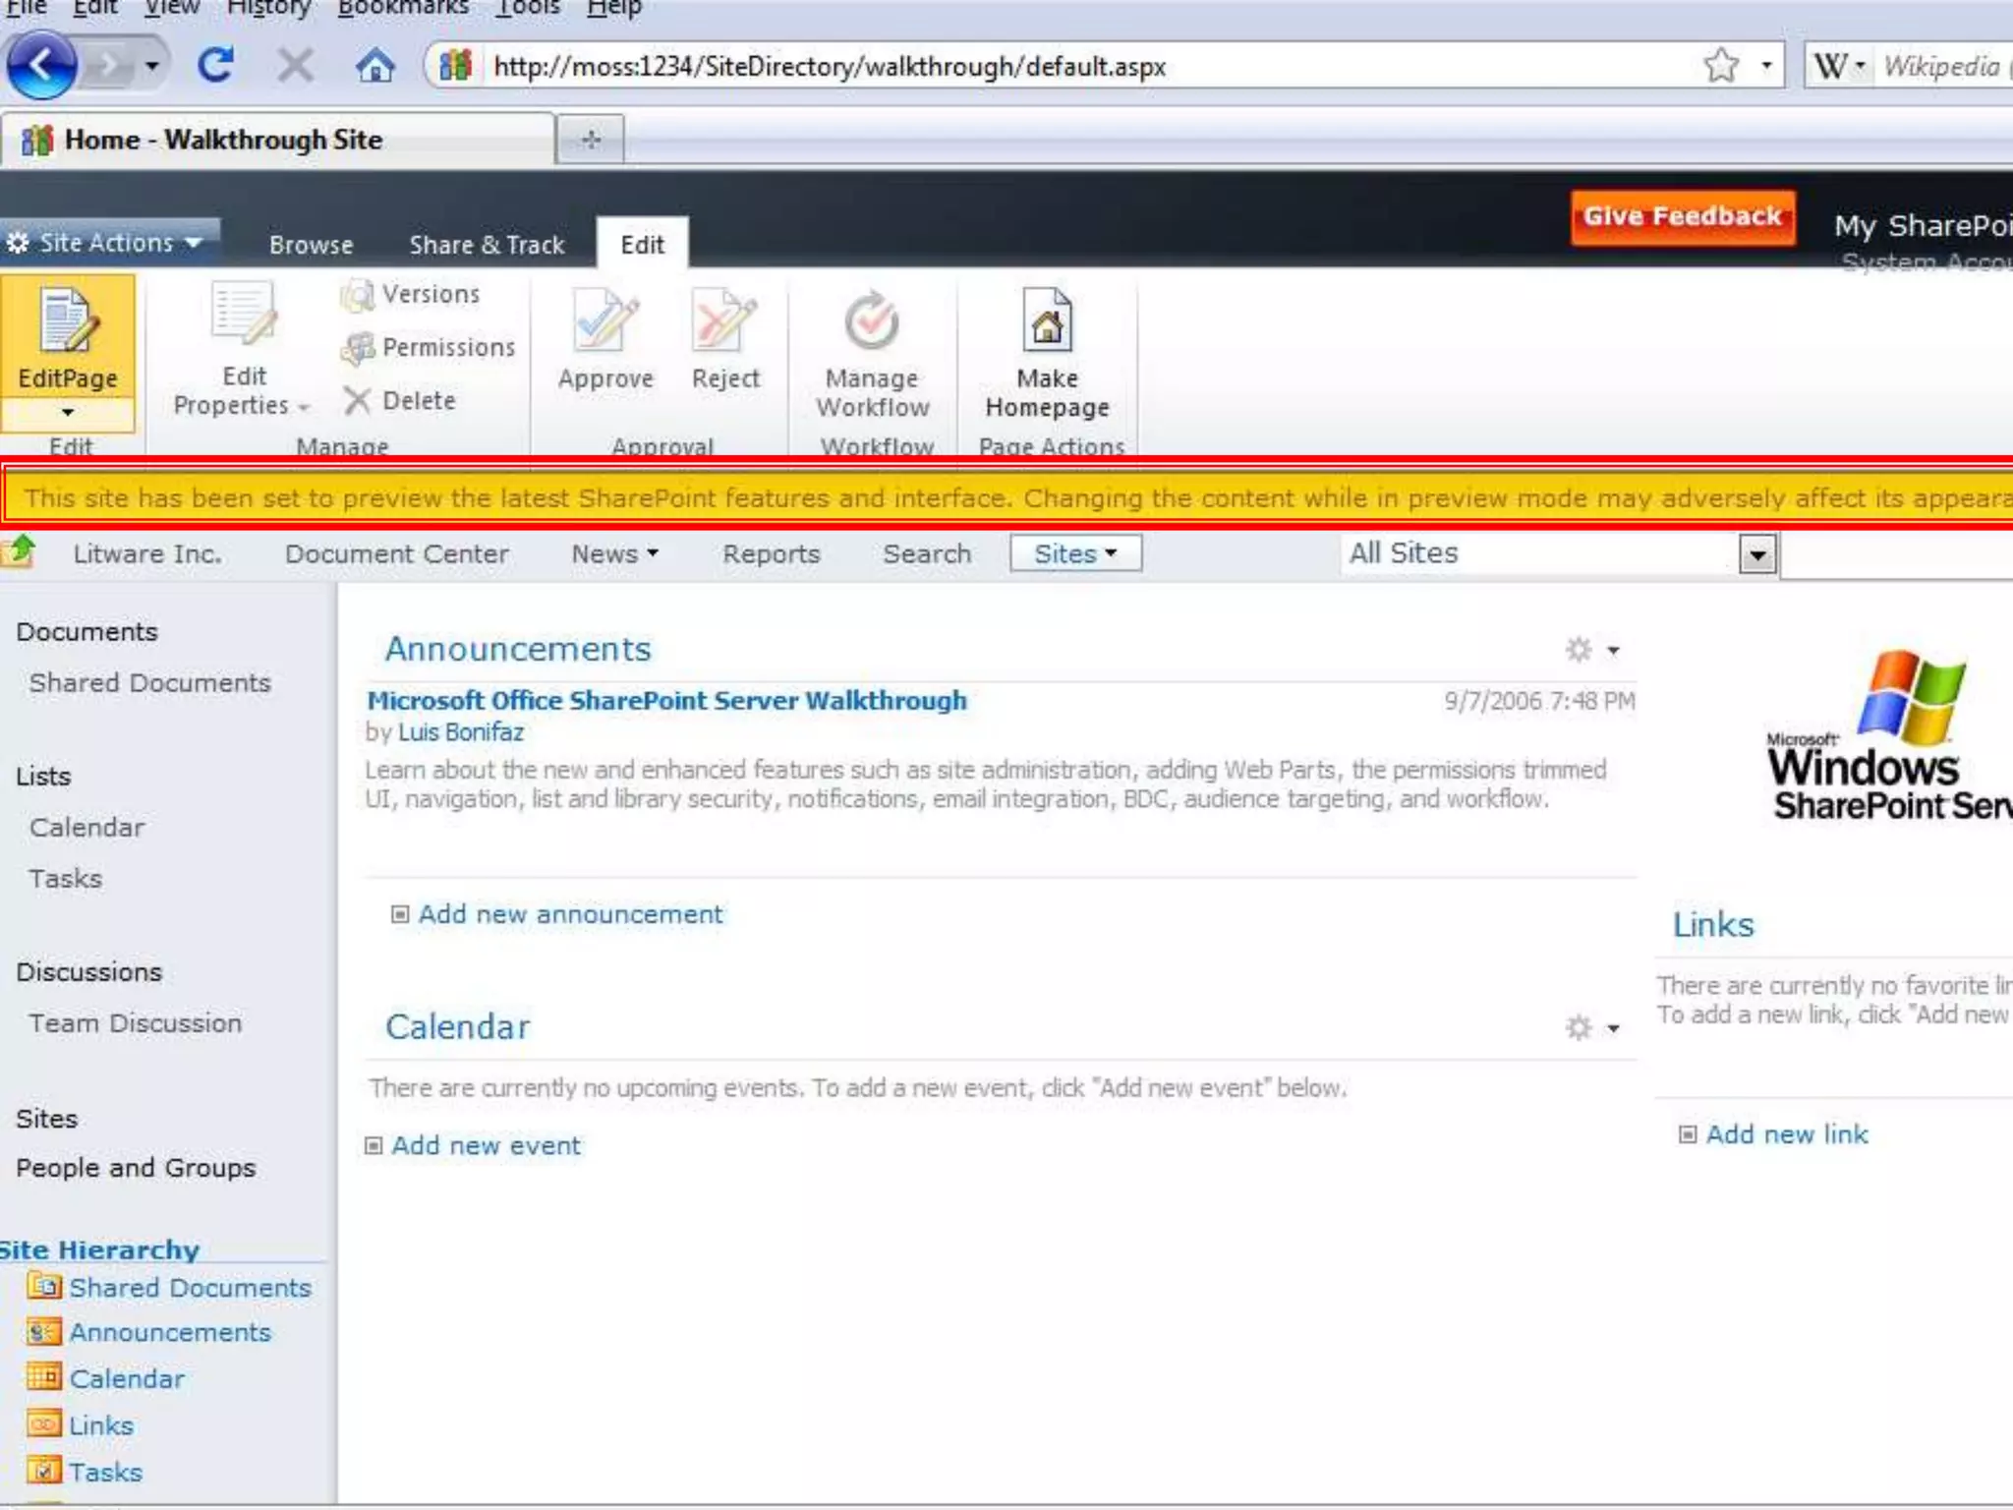The width and height of the screenshot is (2013, 1510).
Task: Click the Give Feedback button
Action: point(1682,216)
